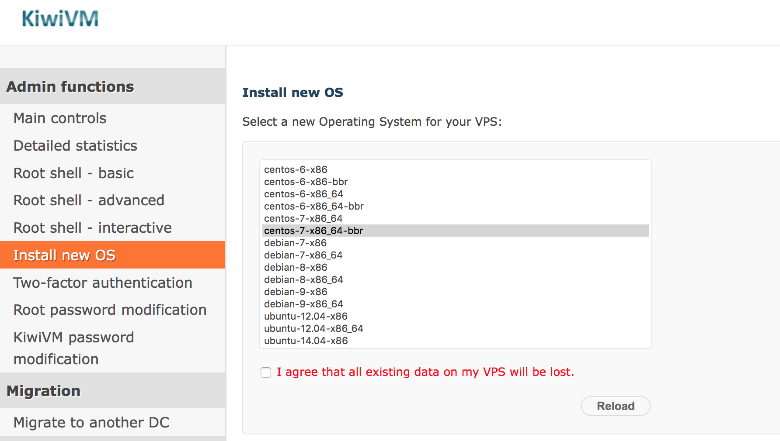Open Detailed statistics page

(75, 146)
